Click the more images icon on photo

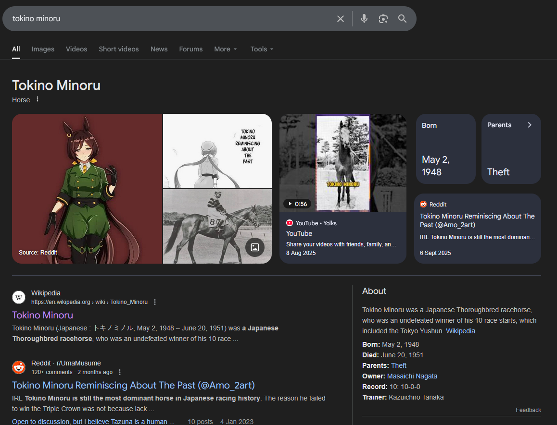click(x=255, y=247)
